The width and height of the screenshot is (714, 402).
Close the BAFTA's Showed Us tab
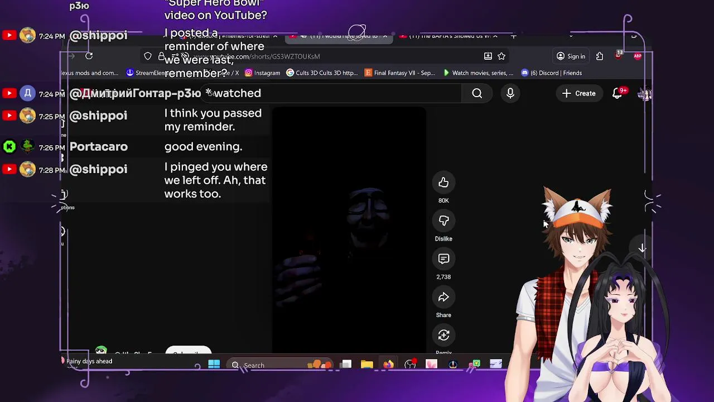click(x=495, y=36)
